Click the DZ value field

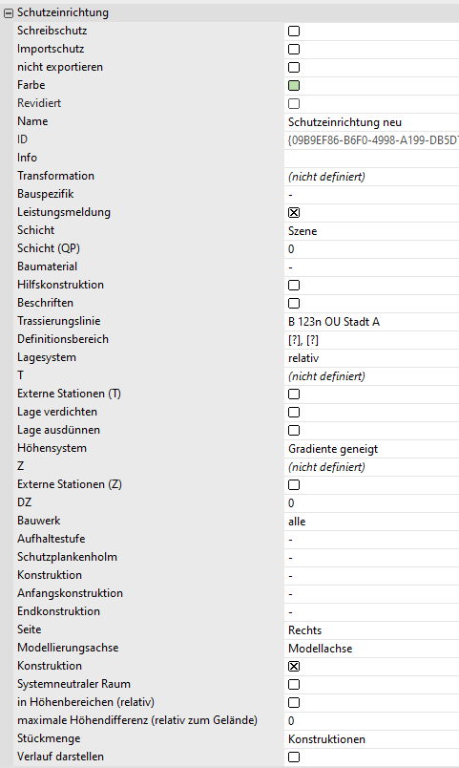(x=371, y=502)
